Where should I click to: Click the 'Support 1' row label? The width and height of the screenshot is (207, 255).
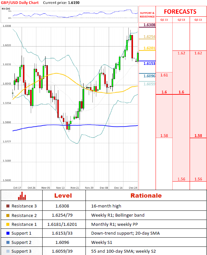point(21,233)
